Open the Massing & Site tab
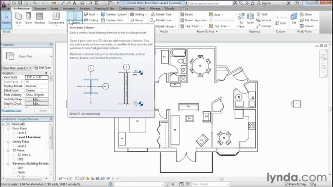Image resolution: width=333 pixels, height=187 pixels. click(104, 8)
